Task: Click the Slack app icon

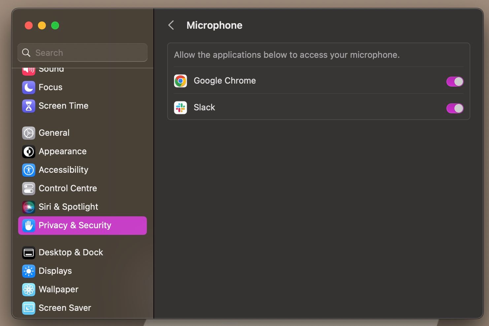Action: coord(180,107)
